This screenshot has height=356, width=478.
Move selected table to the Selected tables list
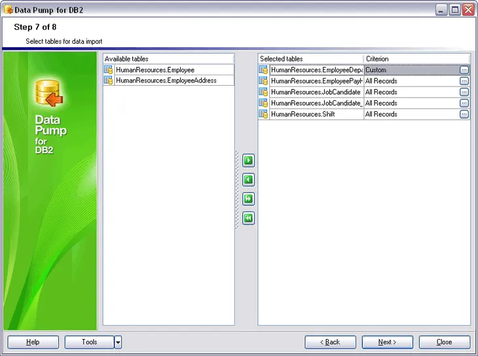248,160
